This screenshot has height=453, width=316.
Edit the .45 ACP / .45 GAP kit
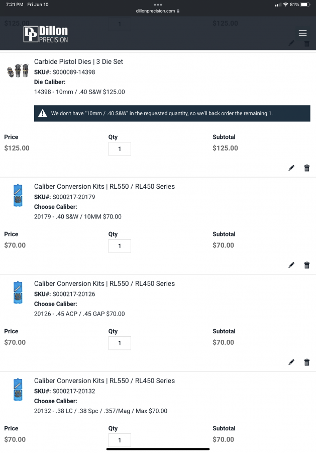tap(291, 362)
